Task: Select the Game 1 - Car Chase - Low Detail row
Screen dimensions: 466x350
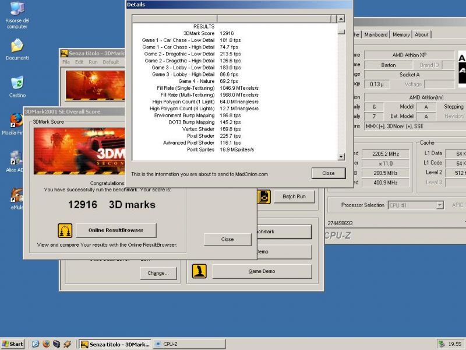Action: coord(235,40)
